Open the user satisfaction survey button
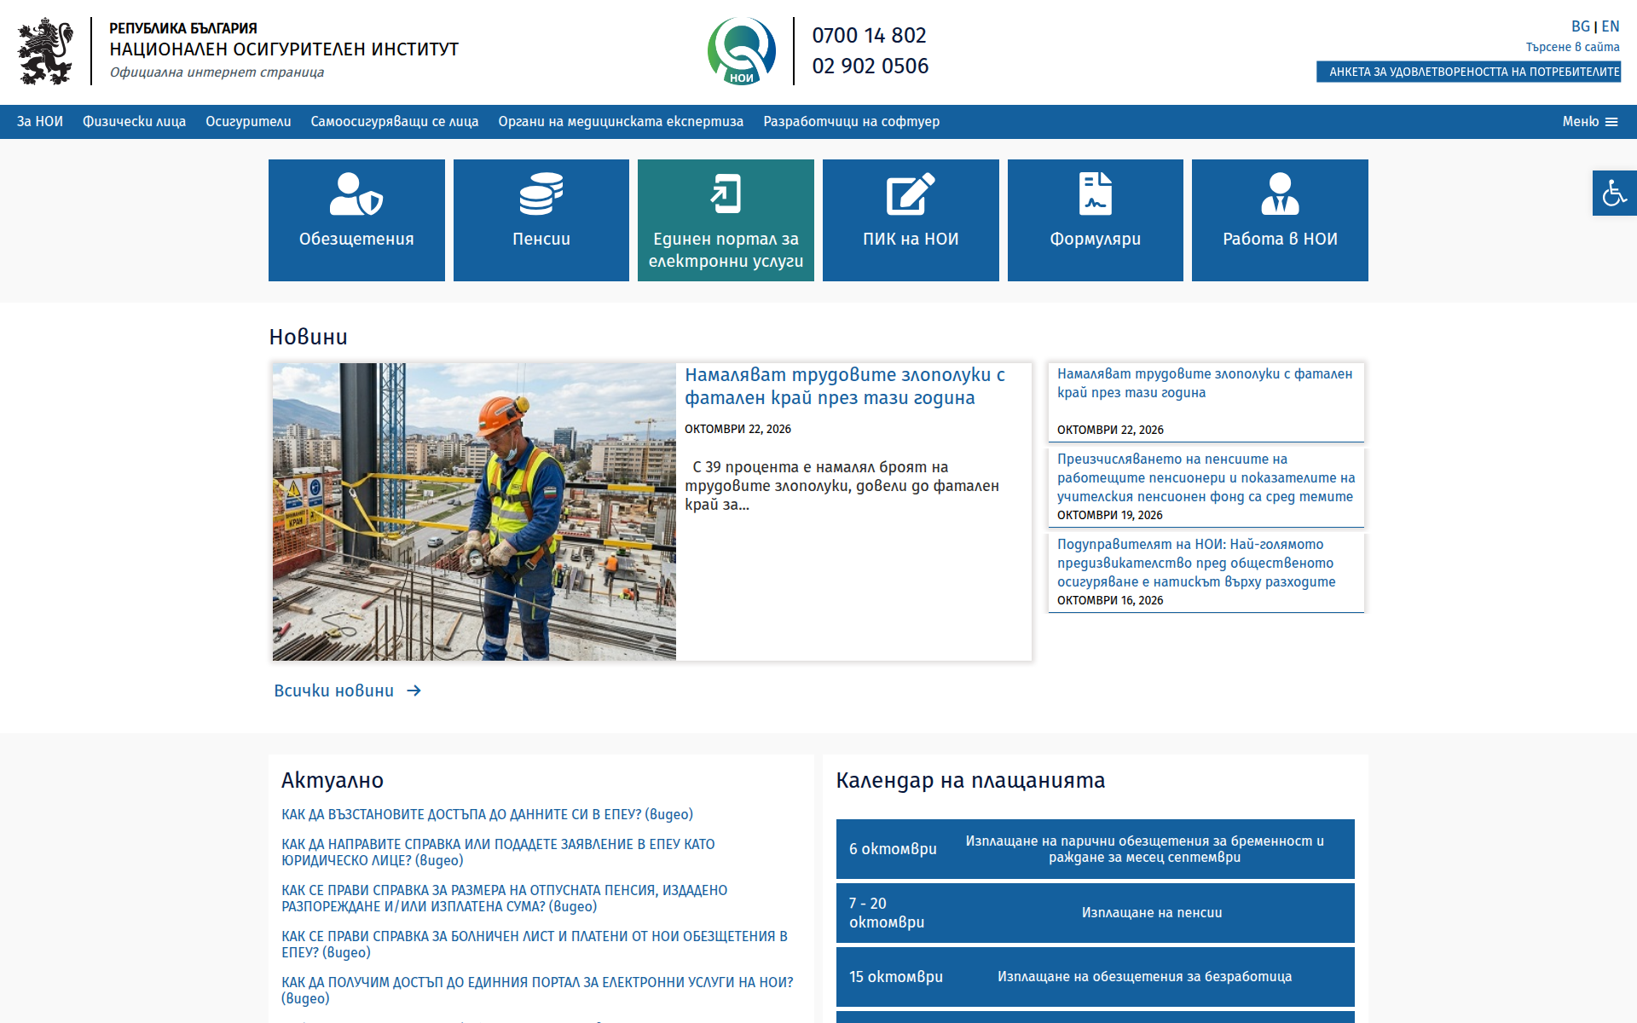The width and height of the screenshot is (1637, 1023). (x=1468, y=72)
